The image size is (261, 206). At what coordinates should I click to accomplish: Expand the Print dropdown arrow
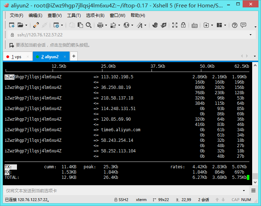(x=106, y=25)
